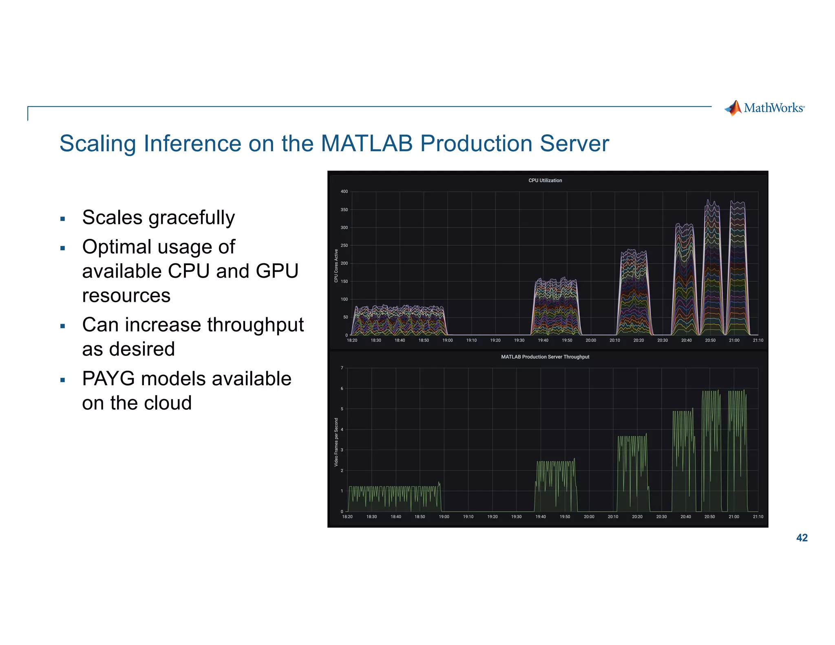
Task: Click the slide number 42
Action: click(x=802, y=538)
